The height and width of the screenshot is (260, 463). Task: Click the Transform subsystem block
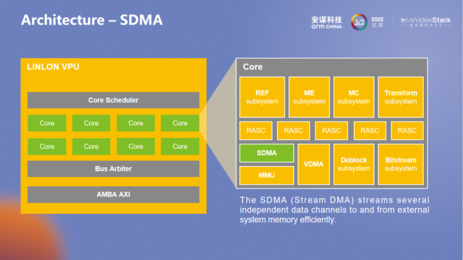pos(400,97)
